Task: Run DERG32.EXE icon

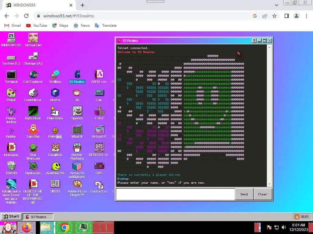Action: pos(99,150)
